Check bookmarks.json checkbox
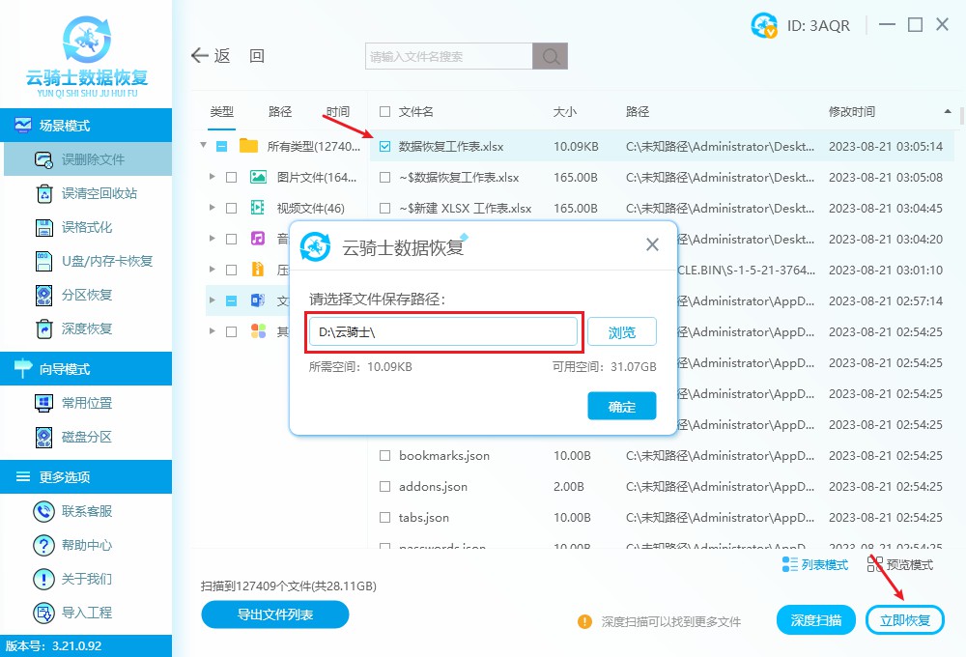Viewport: 966px width, 657px height. 385,455
